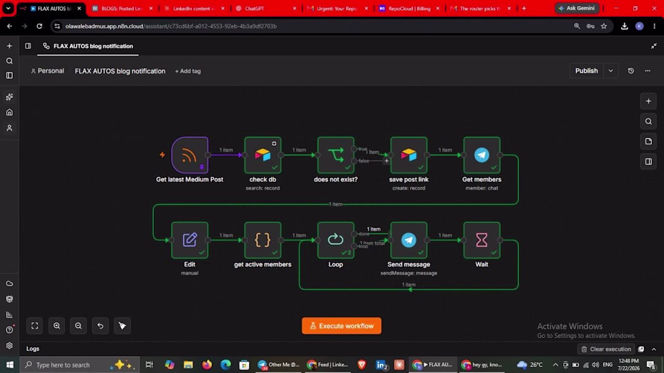
Task: Click the Publish button
Action: (587, 71)
